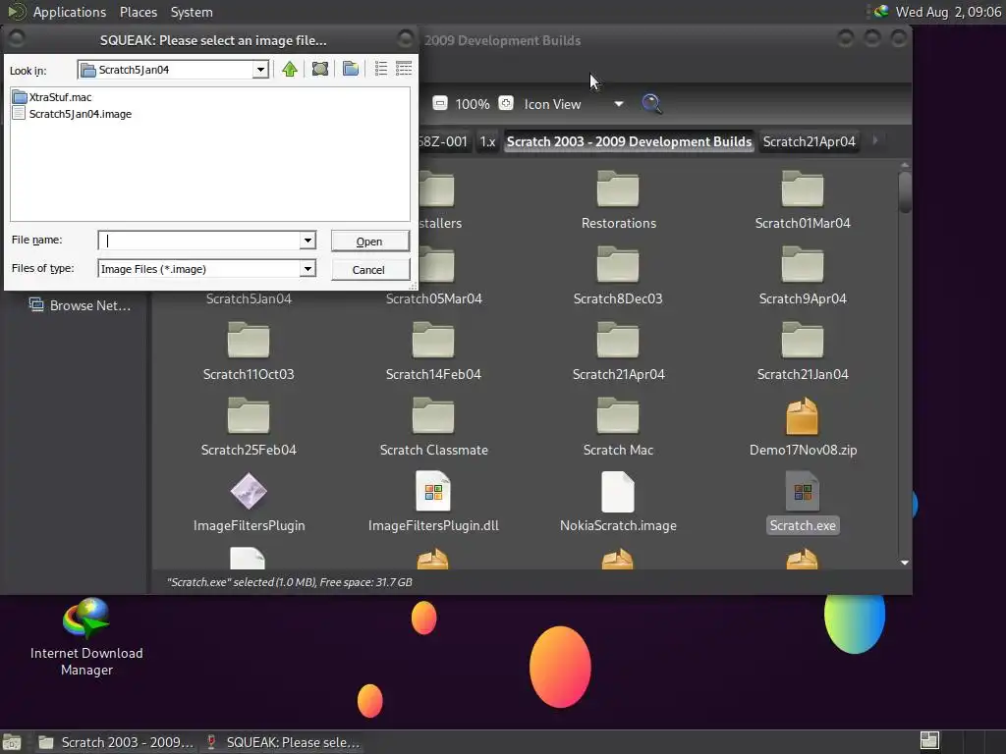
Task: Select the ImageFiltersPlugin file
Action: [249, 502]
